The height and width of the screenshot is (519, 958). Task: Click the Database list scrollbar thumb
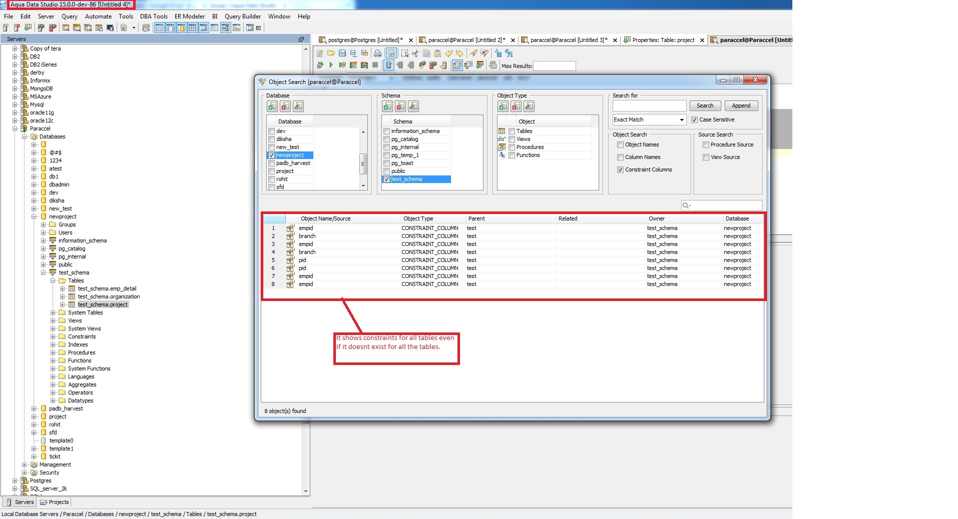coord(363,163)
